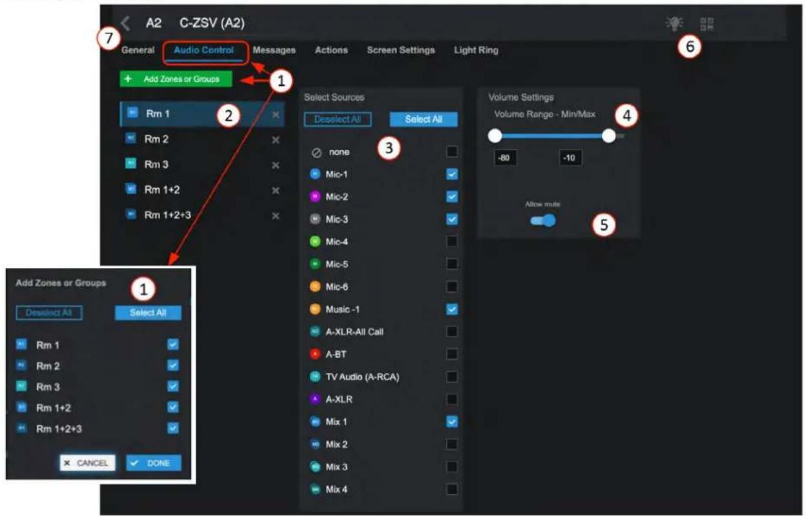The width and height of the screenshot is (806, 516).
Task: Click the gray Mic-3 source icon
Action: coord(315,220)
